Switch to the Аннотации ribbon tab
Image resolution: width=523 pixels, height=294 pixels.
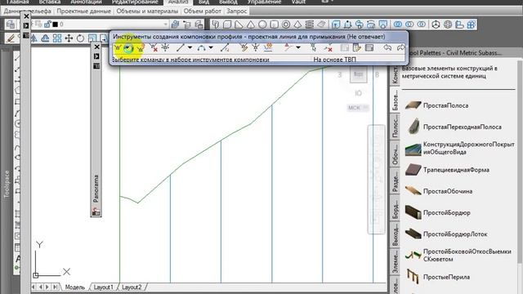coord(86,2)
